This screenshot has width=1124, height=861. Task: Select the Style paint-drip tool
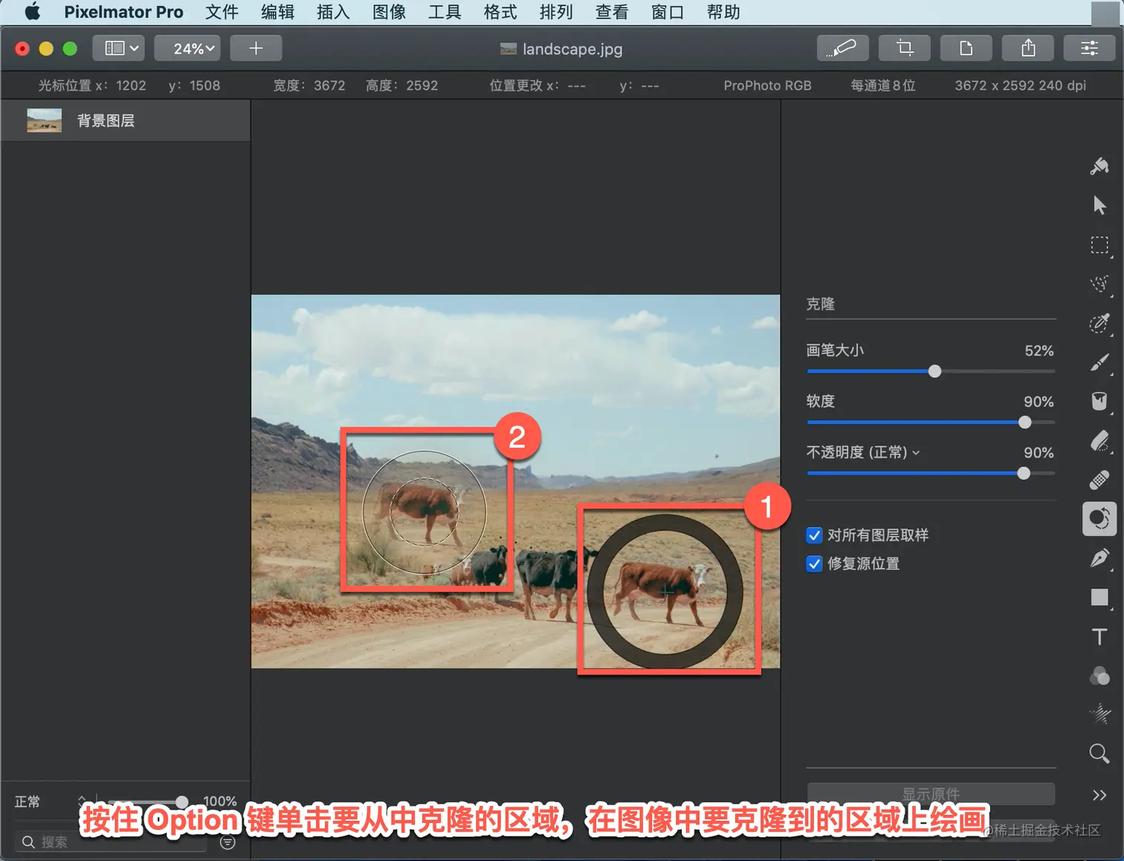tap(1099, 166)
